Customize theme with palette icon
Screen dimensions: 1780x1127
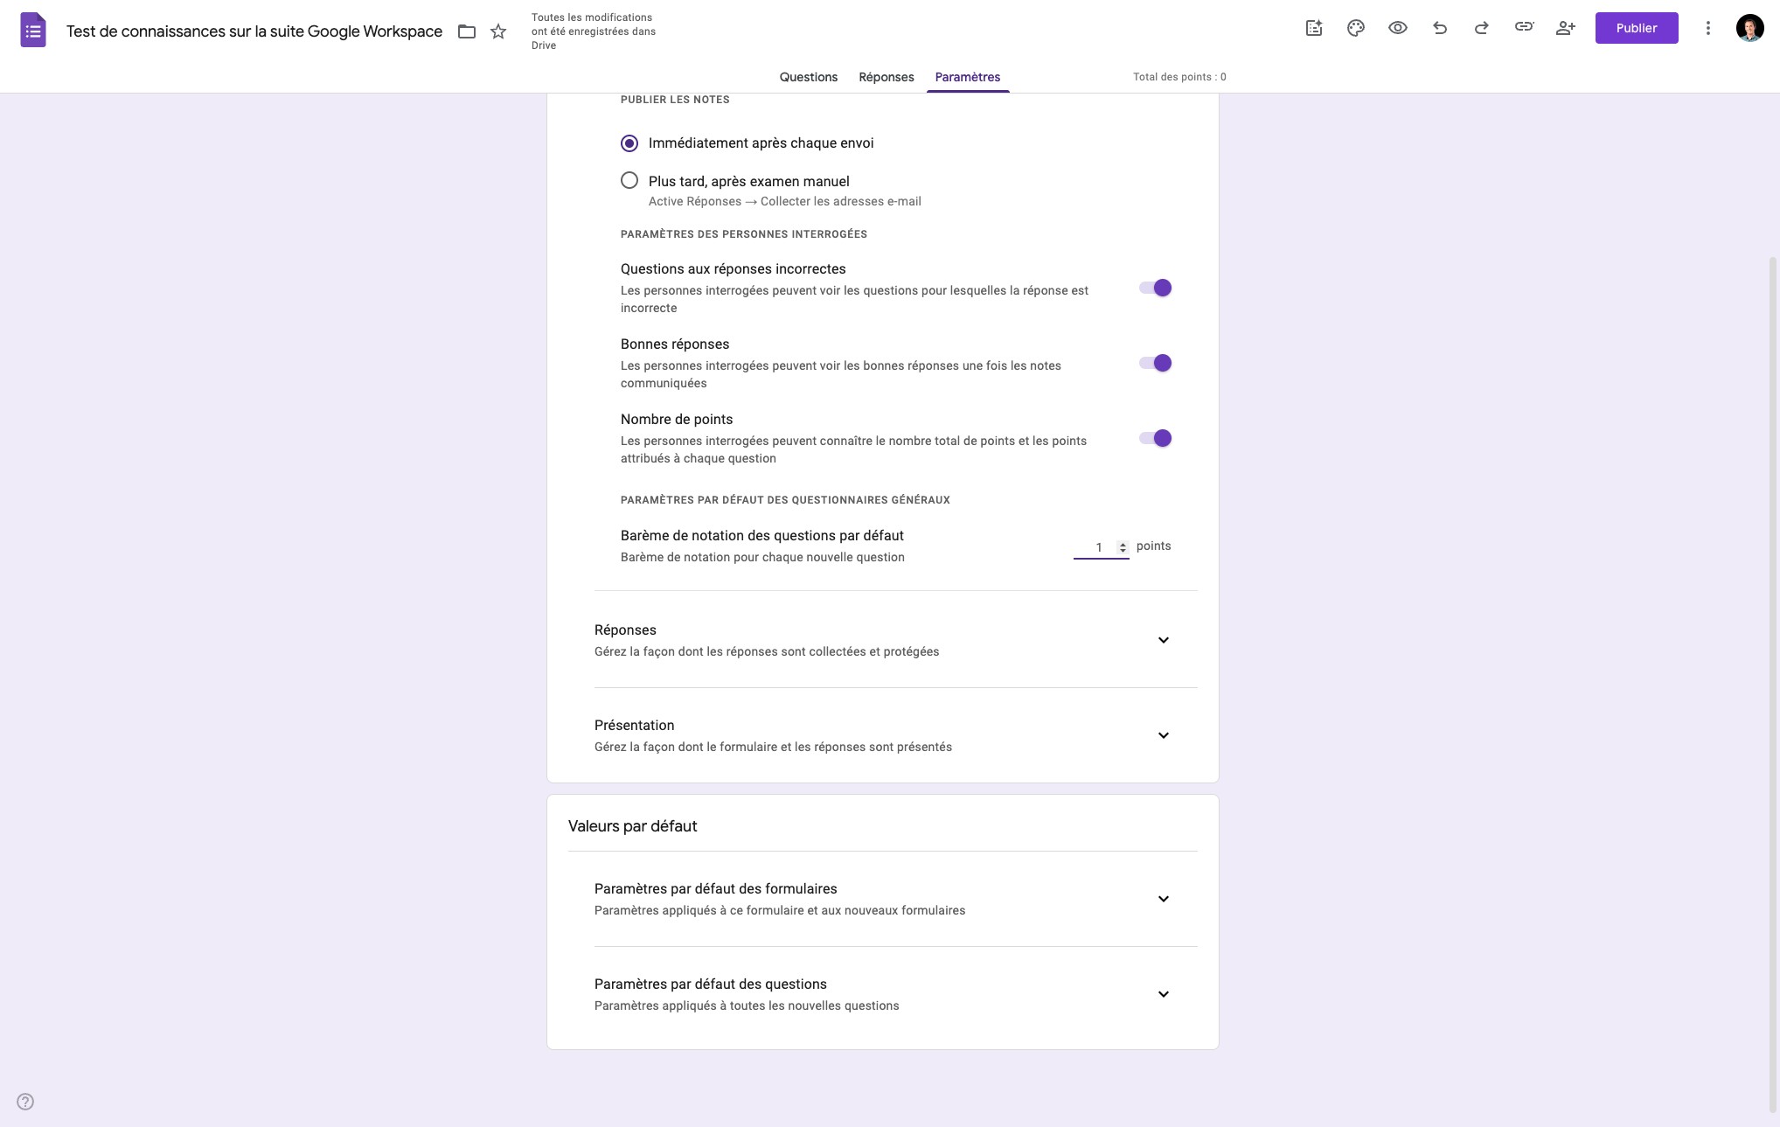pyautogui.click(x=1356, y=28)
